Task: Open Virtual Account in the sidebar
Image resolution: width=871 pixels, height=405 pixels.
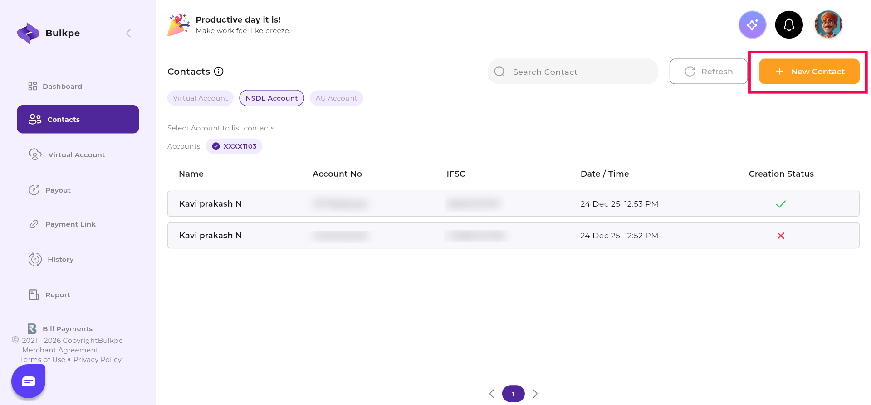Action: 76,155
